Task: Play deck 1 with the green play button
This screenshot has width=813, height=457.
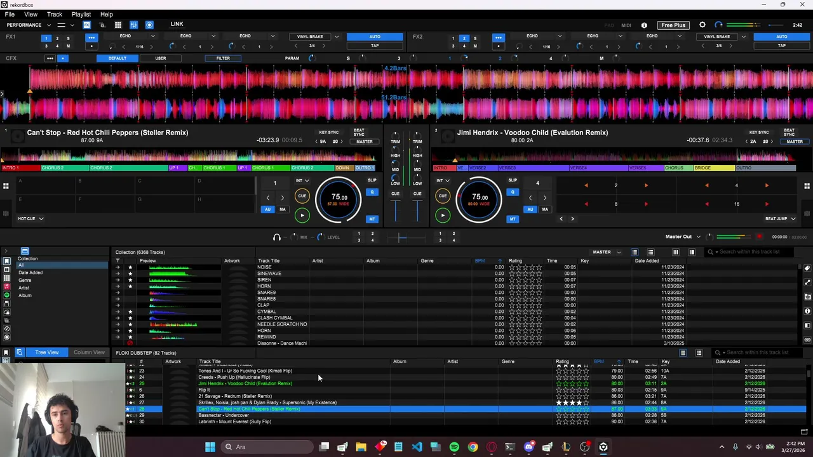Action: 302,215
